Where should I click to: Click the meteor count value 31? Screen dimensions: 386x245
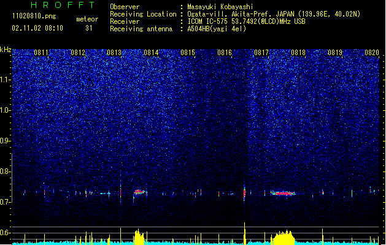(89, 28)
